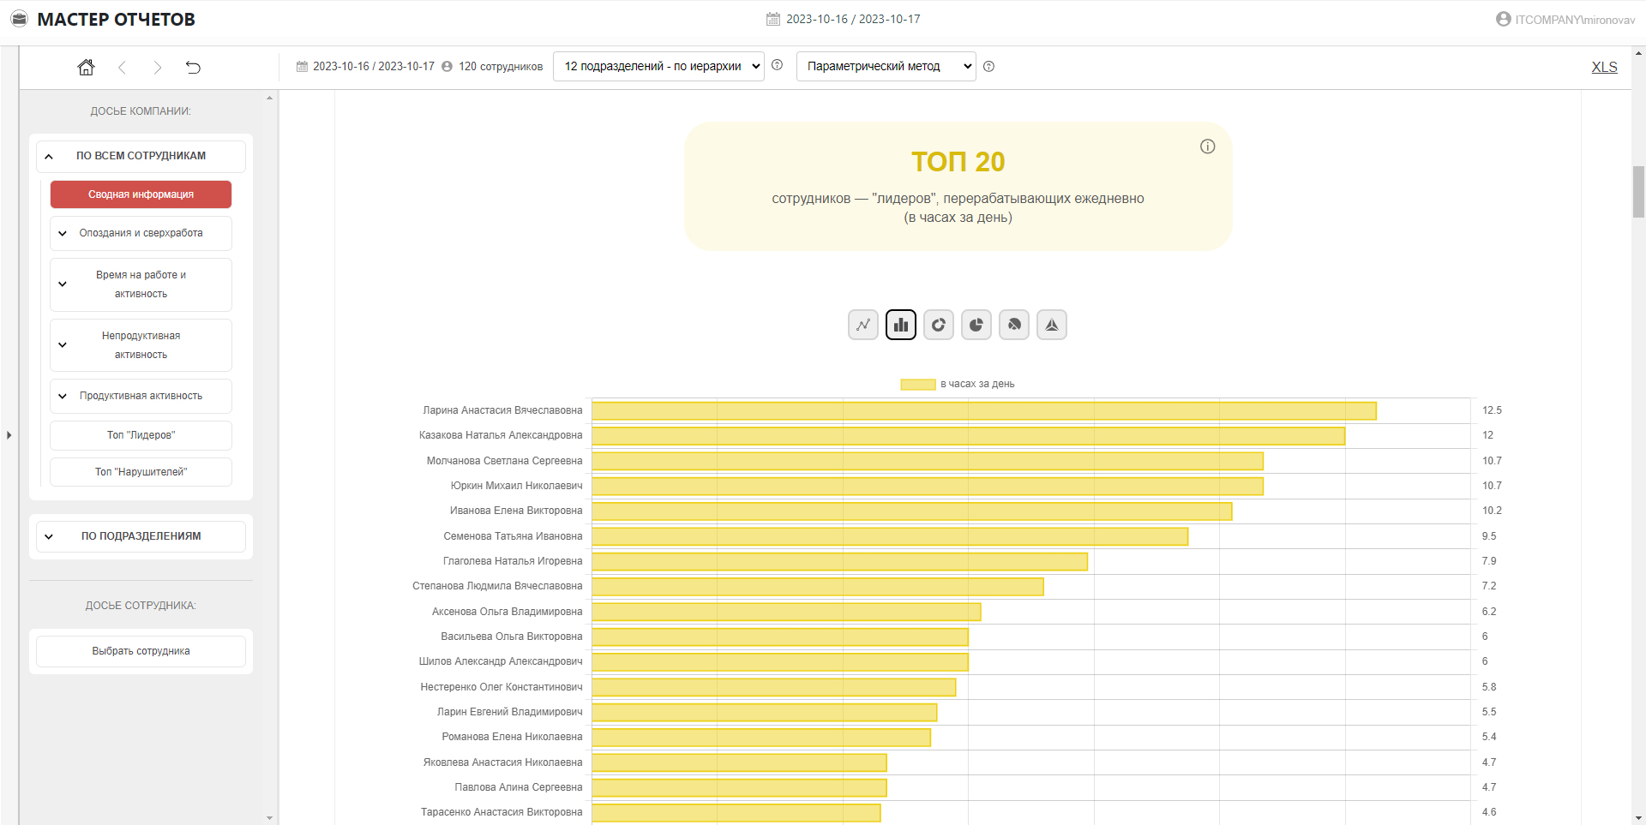Click 'Сводная информация' button
Viewport: 1646px width, 825px height.
(x=141, y=194)
